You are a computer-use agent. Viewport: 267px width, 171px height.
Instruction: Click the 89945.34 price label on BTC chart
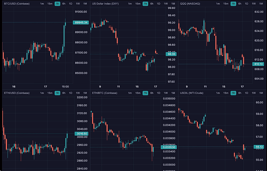click(x=81, y=23)
